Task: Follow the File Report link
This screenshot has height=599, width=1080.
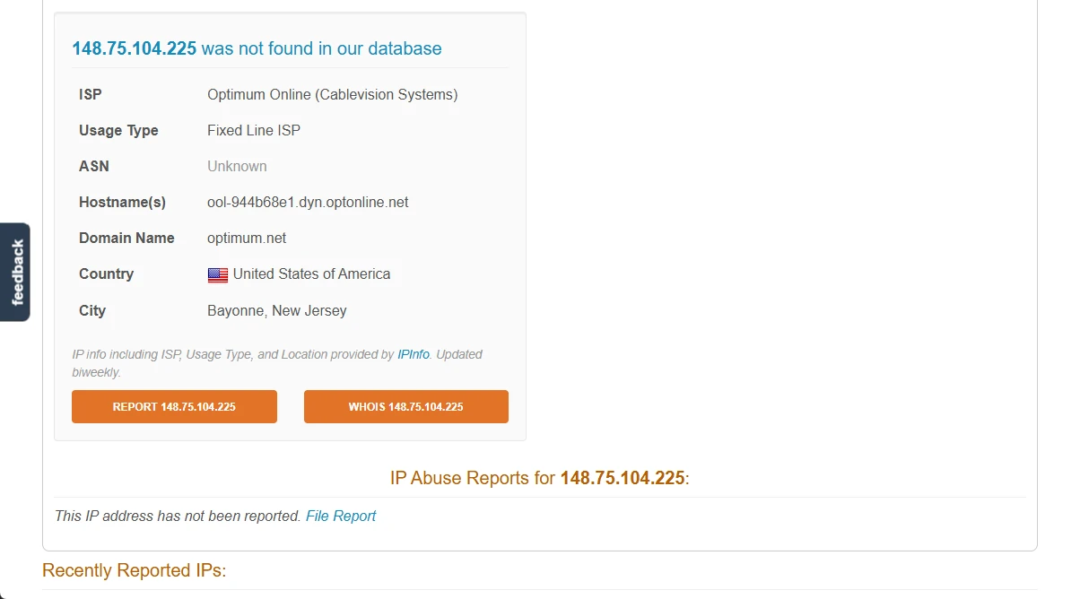Action: click(x=341, y=516)
